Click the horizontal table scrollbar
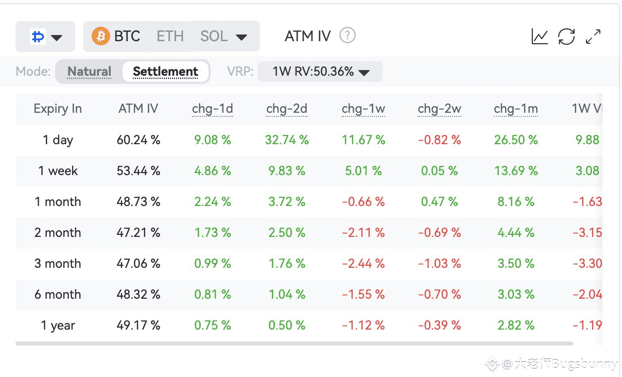 click(293, 343)
